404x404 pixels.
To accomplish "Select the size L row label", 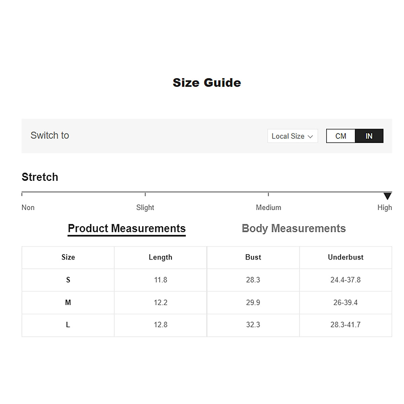I will [x=68, y=325].
